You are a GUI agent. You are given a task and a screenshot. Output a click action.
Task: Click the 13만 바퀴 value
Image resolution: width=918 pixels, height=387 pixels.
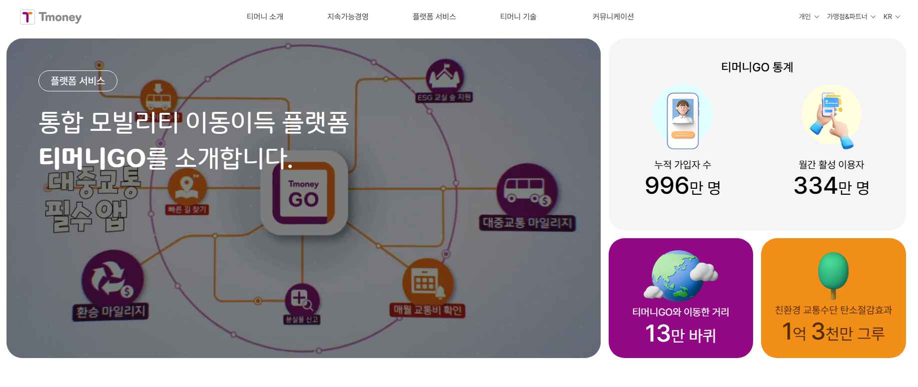tap(681, 334)
